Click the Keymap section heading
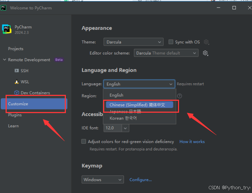 coord(92,166)
